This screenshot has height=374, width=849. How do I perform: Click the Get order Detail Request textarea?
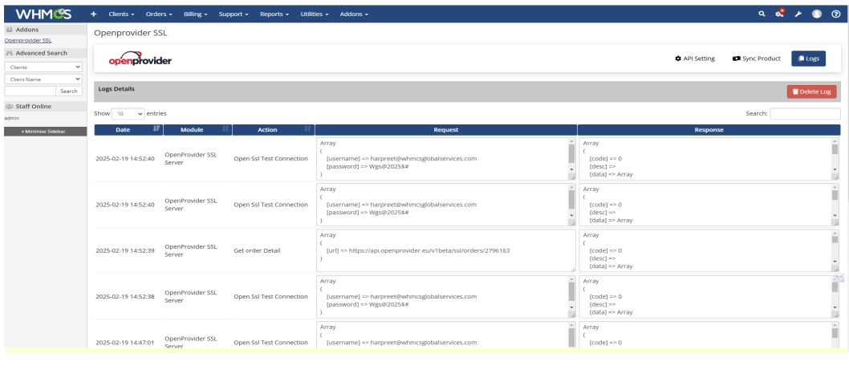pos(446,250)
